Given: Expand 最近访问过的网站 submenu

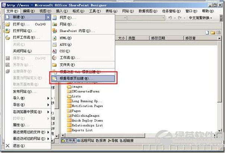Looking at the screenshot, I should [48, 139].
